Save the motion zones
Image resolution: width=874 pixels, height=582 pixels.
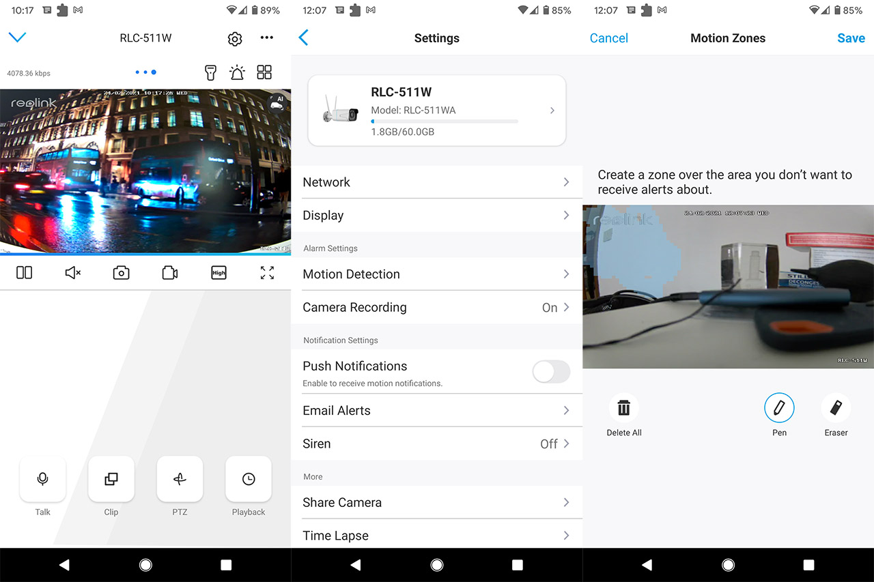(x=851, y=38)
